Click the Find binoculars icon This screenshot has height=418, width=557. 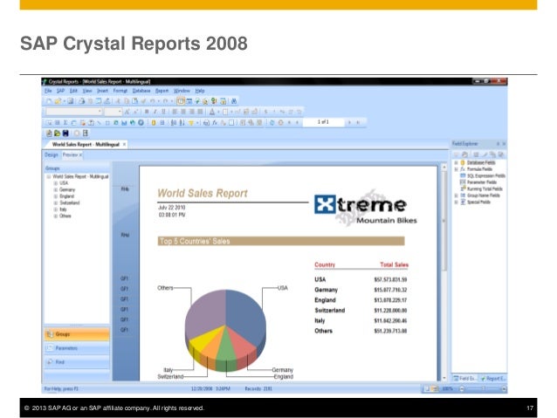(234, 101)
